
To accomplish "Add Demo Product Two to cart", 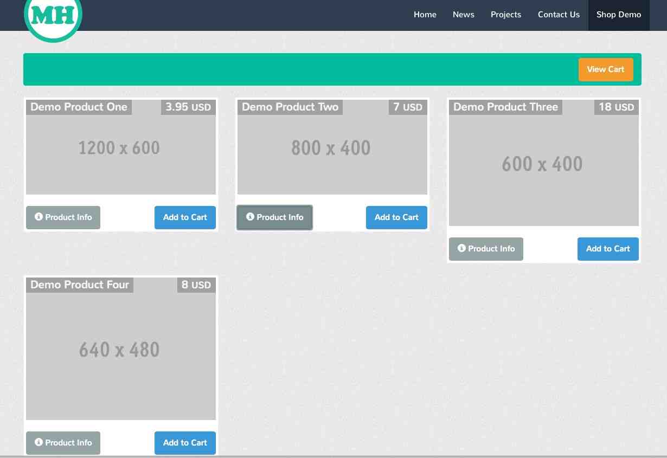I will coord(396,217).
